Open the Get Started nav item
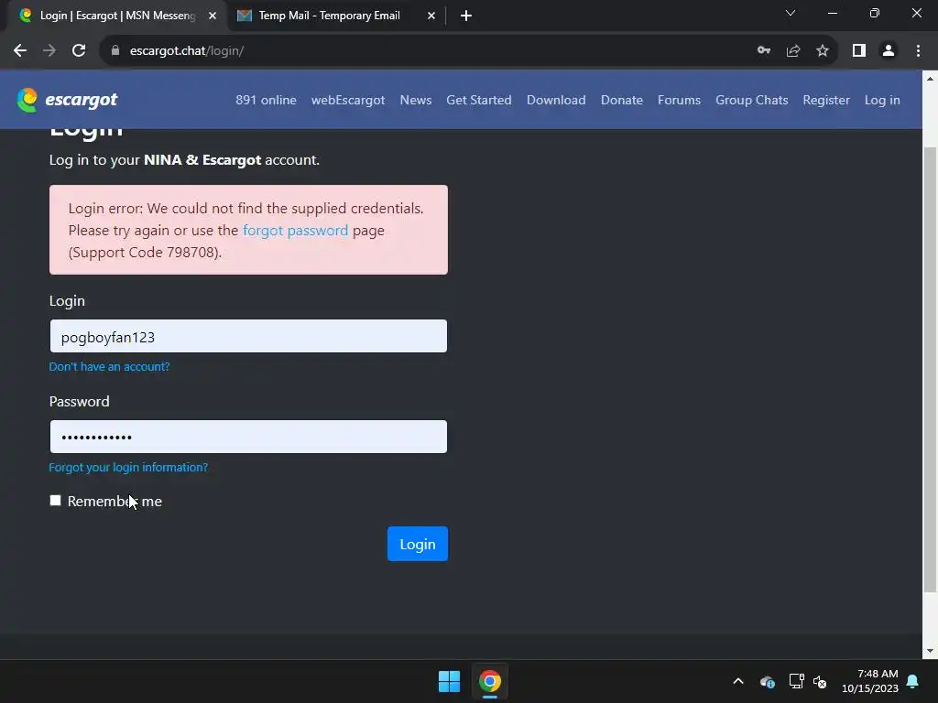 pyautogui.click(x=478, y=100)
